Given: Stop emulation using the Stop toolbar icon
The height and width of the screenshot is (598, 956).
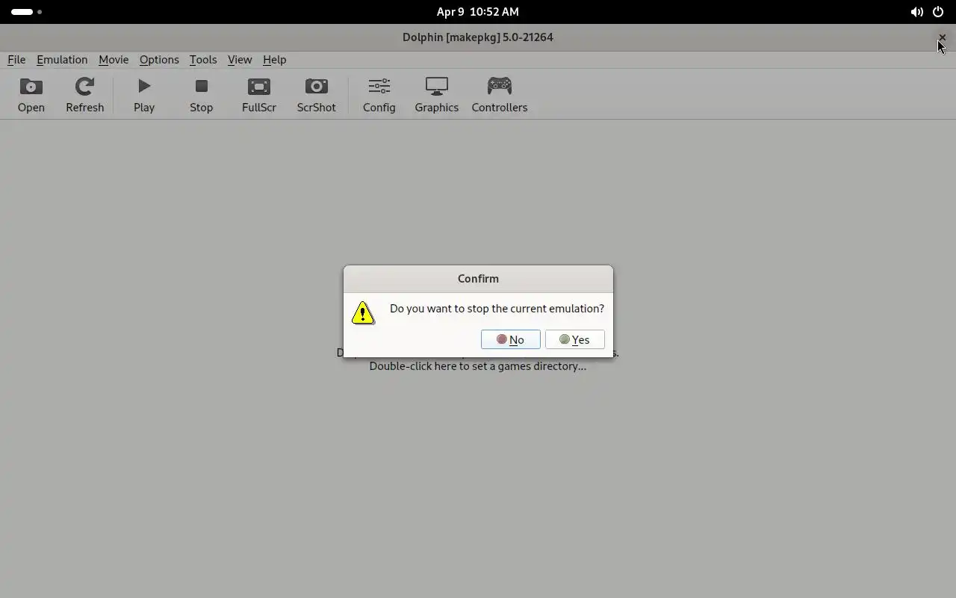Looking at the screenshot, I should [x=201, y=95].
